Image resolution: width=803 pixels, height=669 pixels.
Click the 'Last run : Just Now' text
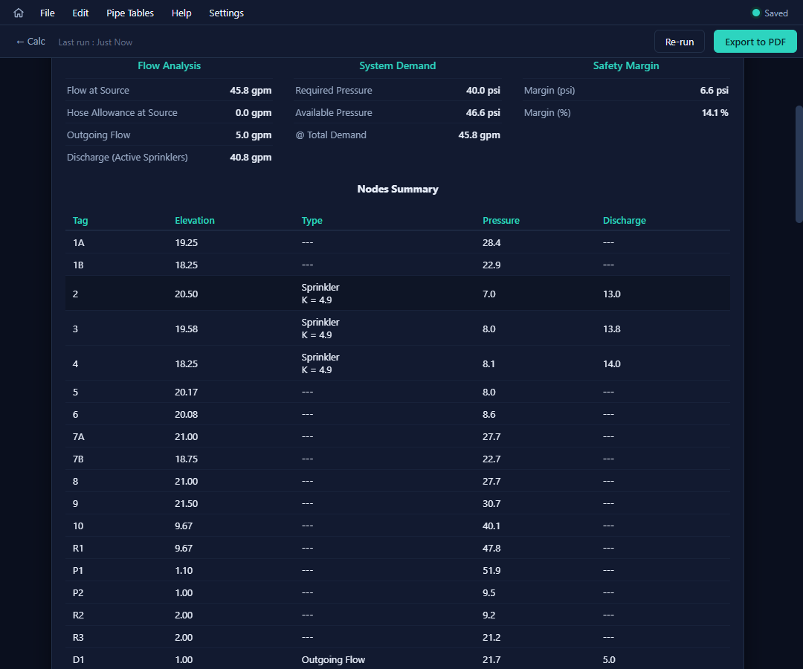click(95, 42)
